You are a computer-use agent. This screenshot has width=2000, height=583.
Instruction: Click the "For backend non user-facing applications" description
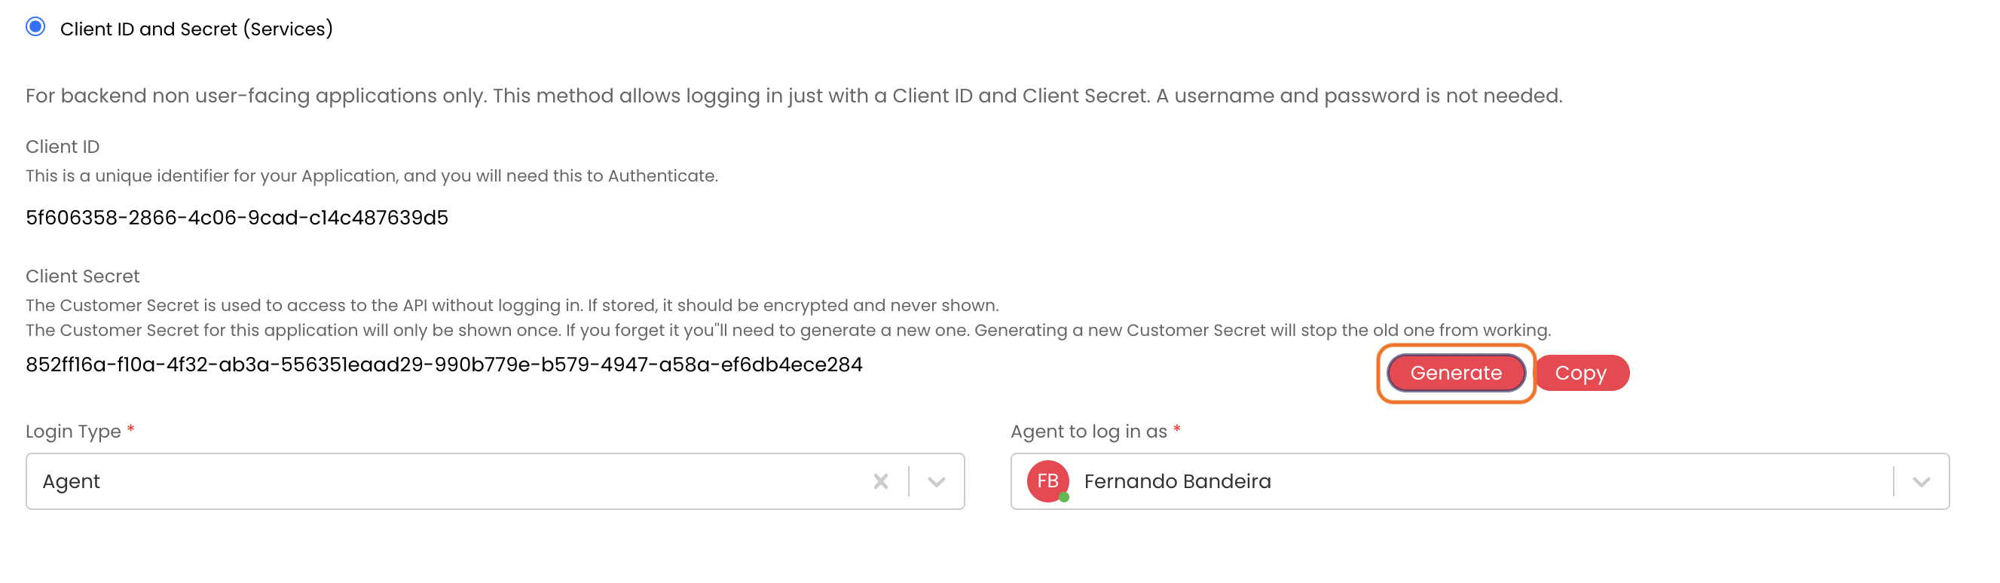[793, 96]
